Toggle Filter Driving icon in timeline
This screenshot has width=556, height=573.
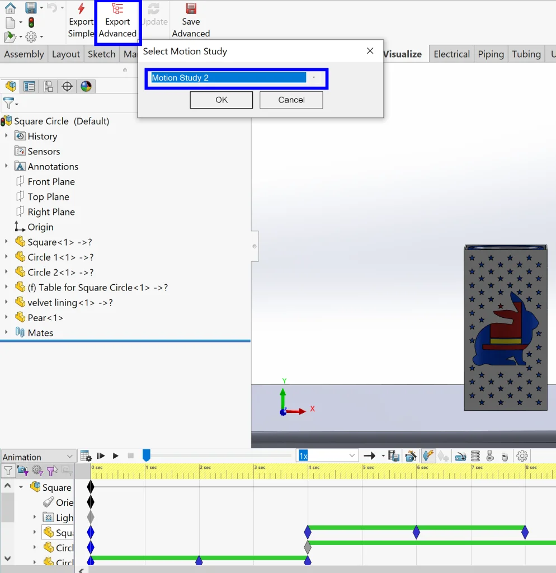[37, 471]
